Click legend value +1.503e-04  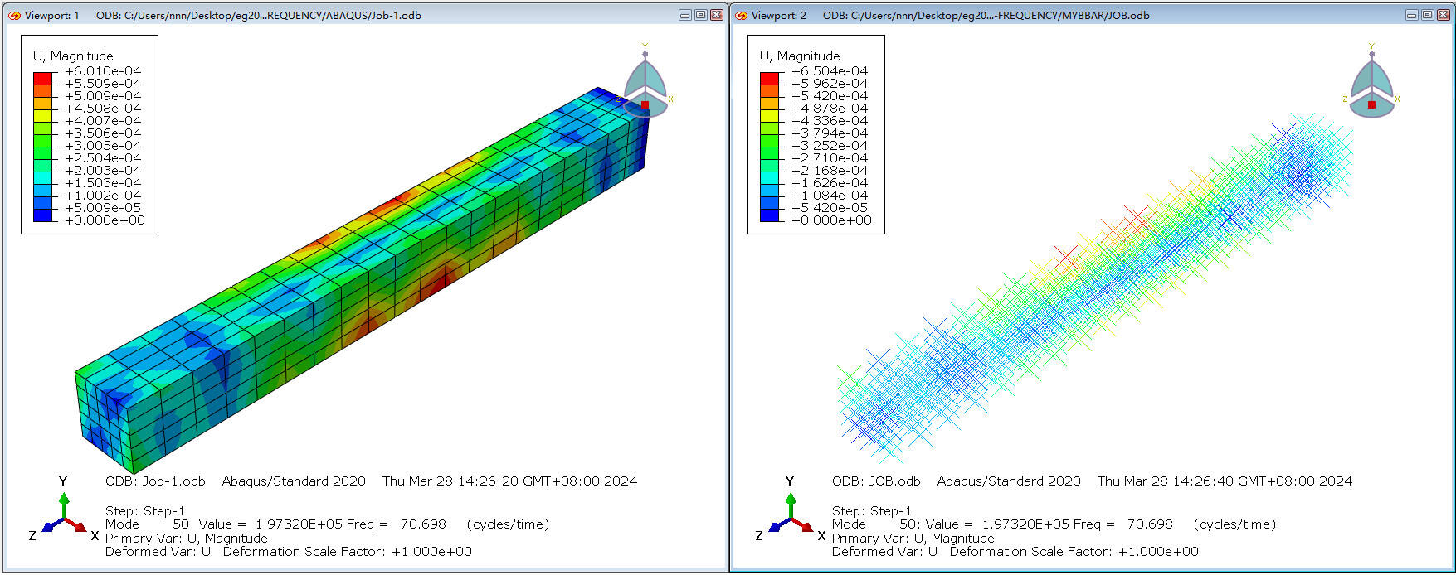[103, 183]
